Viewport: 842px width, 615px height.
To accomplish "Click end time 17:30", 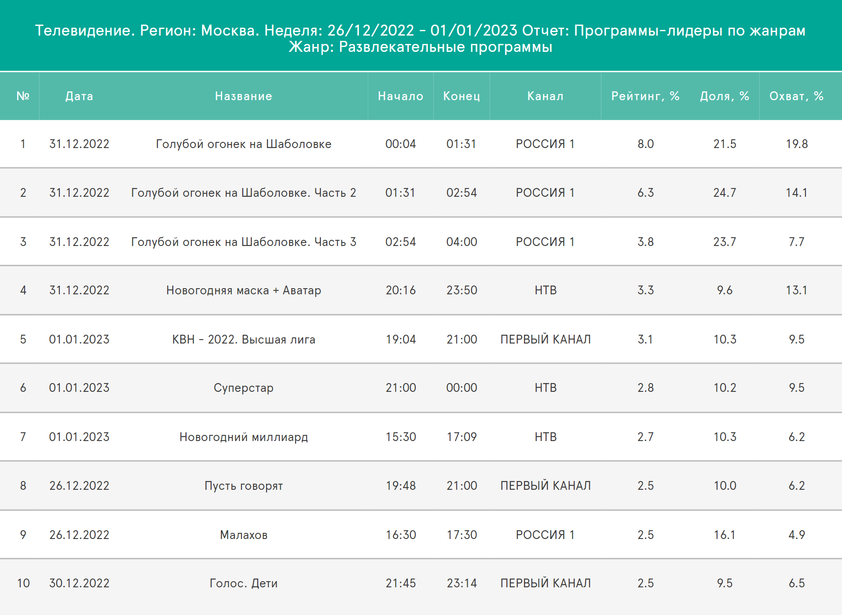I will [x=461, y=535].
